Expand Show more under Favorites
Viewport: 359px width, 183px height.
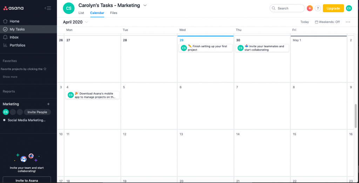coord(10,77)
